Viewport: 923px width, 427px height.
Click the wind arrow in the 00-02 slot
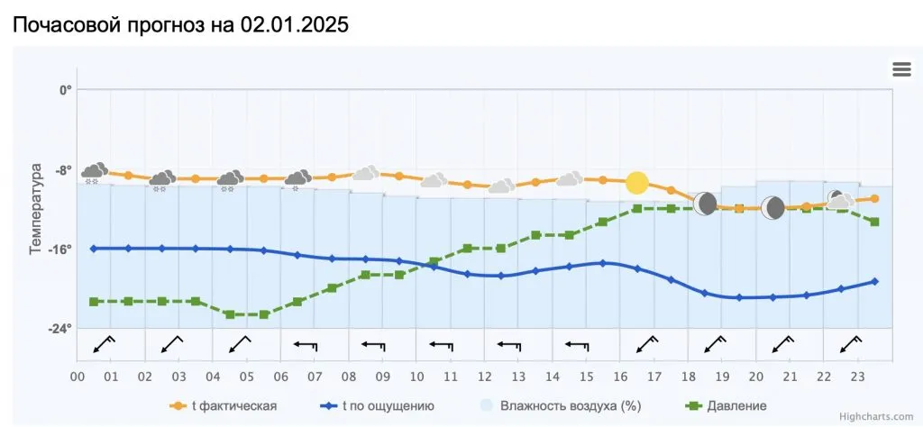[x=105, y=344]
